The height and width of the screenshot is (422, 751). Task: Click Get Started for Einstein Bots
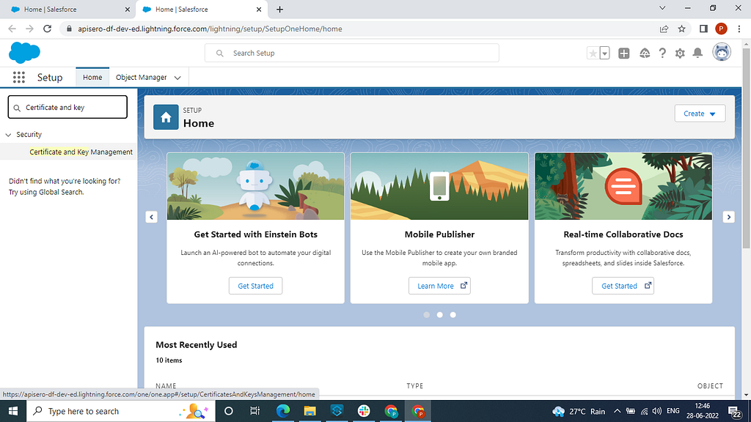point(255,286)
